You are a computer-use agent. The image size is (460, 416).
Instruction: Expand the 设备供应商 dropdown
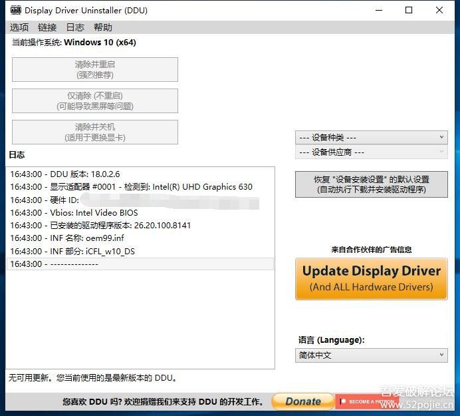[x=372, y=152]
